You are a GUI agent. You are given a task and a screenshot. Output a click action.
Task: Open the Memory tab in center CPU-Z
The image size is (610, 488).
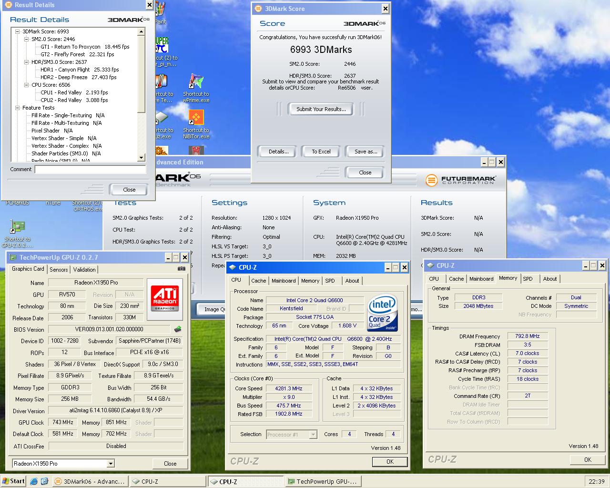310,281
